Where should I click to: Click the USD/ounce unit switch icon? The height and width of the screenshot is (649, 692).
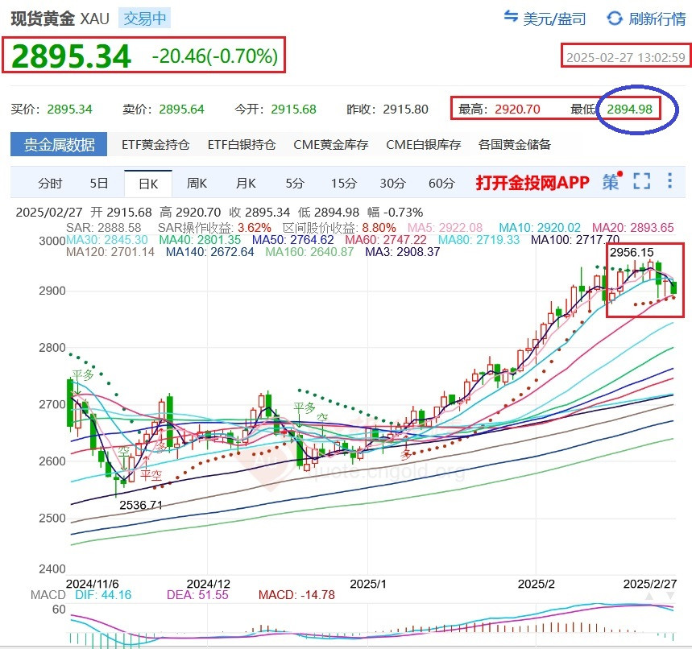click(x=512, y=18)
